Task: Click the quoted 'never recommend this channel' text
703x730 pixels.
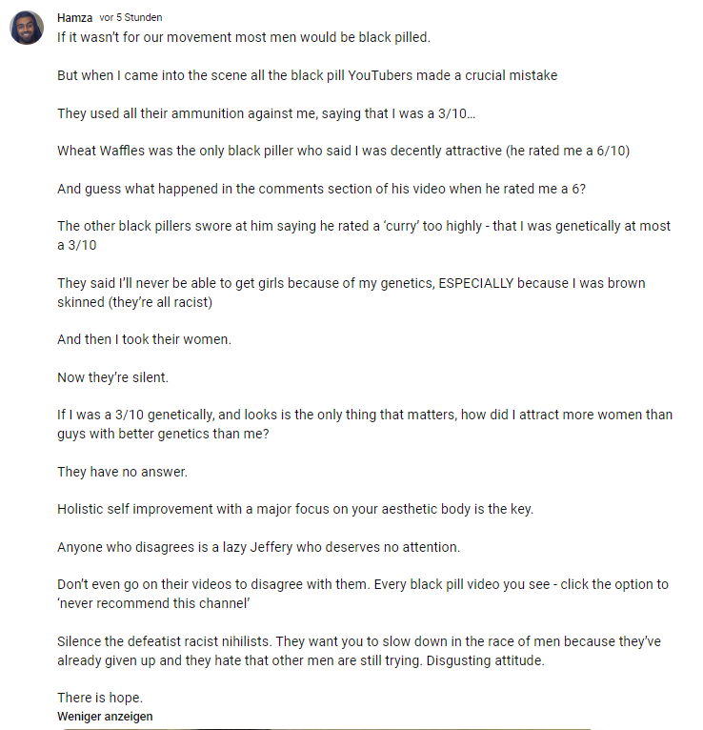Action: click(x=153, y=603)
